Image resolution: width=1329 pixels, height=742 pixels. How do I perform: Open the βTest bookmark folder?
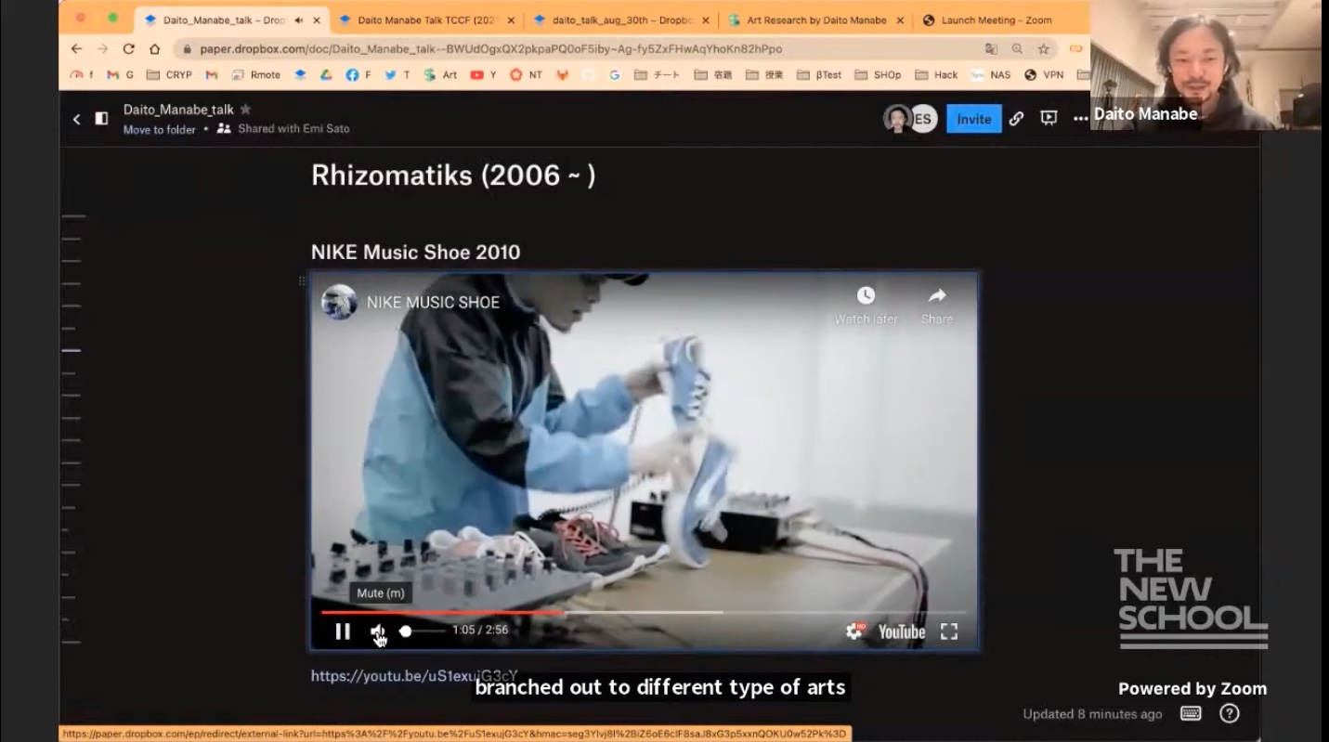(x=819, y=75)
